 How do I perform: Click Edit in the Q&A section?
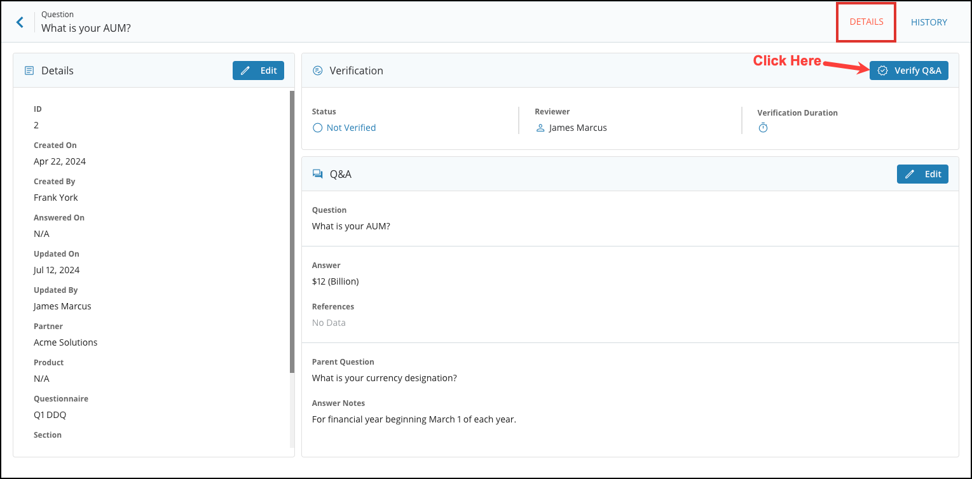tap(922, 173)
